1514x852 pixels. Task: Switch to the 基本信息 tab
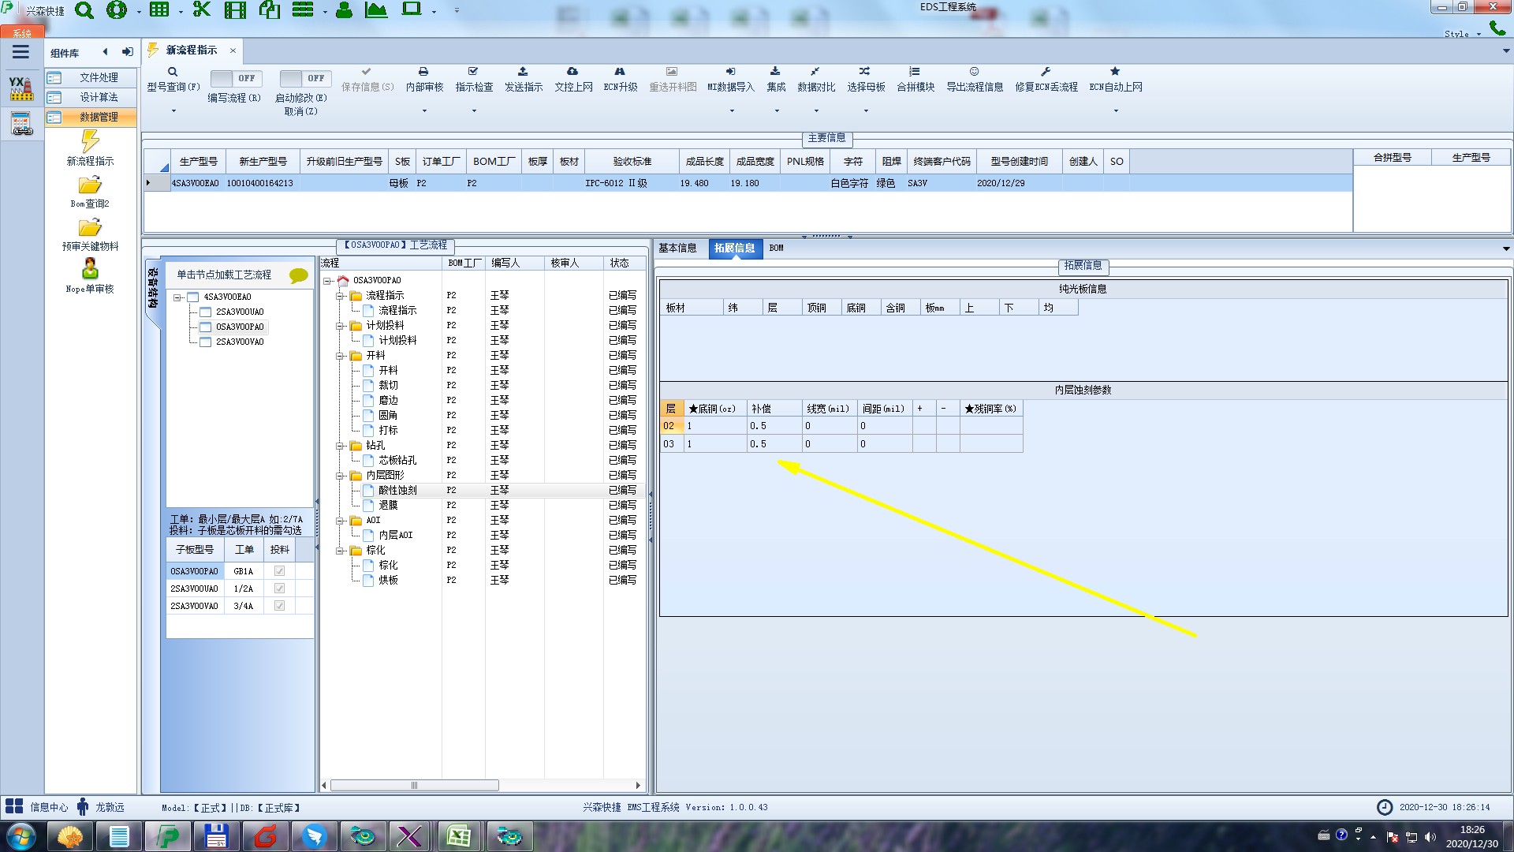click(677, 248)
